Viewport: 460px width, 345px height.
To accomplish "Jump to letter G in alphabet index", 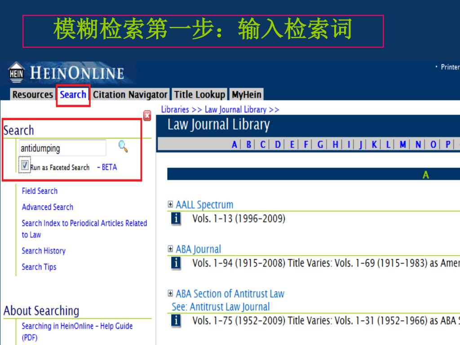I will pos(320,144).
